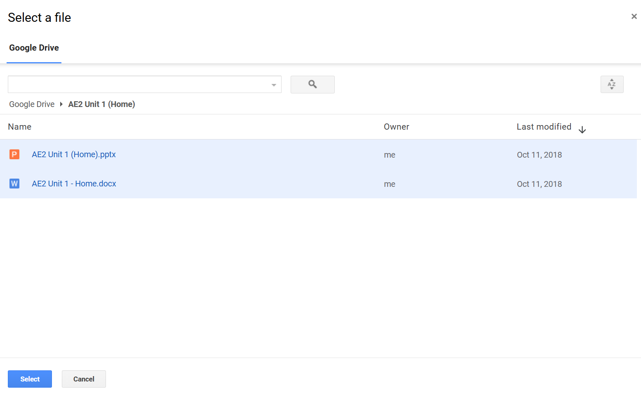Click the downward sort arrow beside Last modified

582,129
